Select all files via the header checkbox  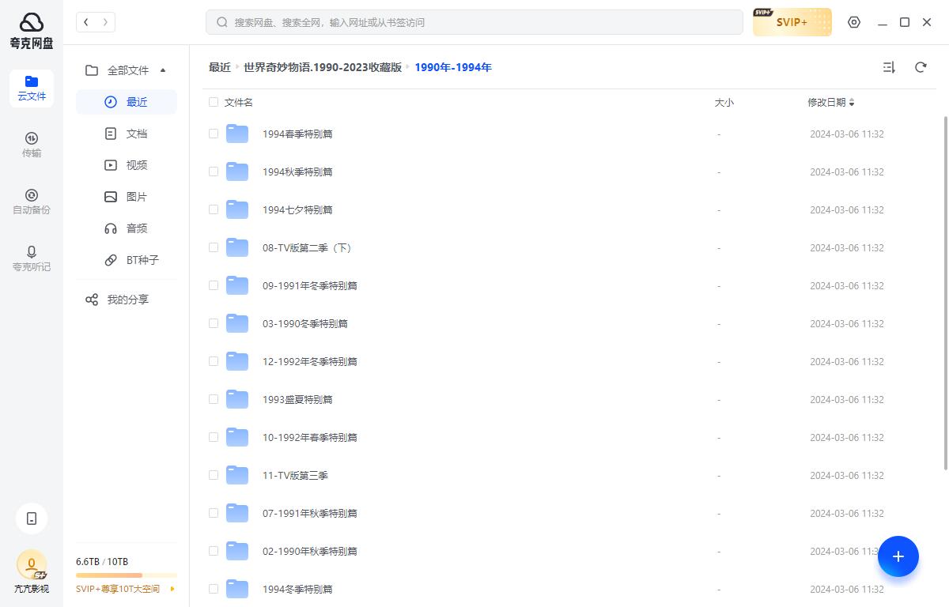coord(214,102)
